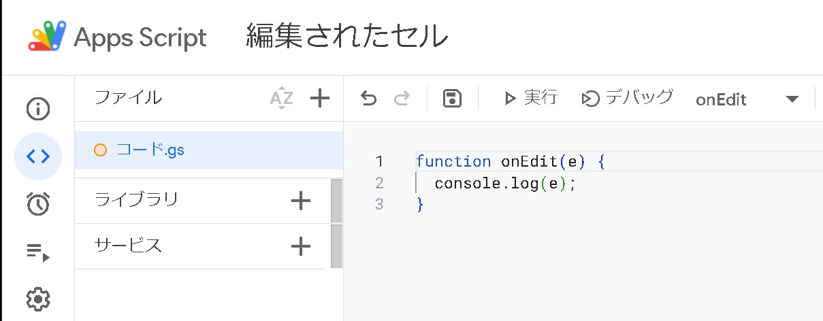Viewport: 823px width, 321px height.
Task: Click the Apps Script title text
Action: click(140, 37)
